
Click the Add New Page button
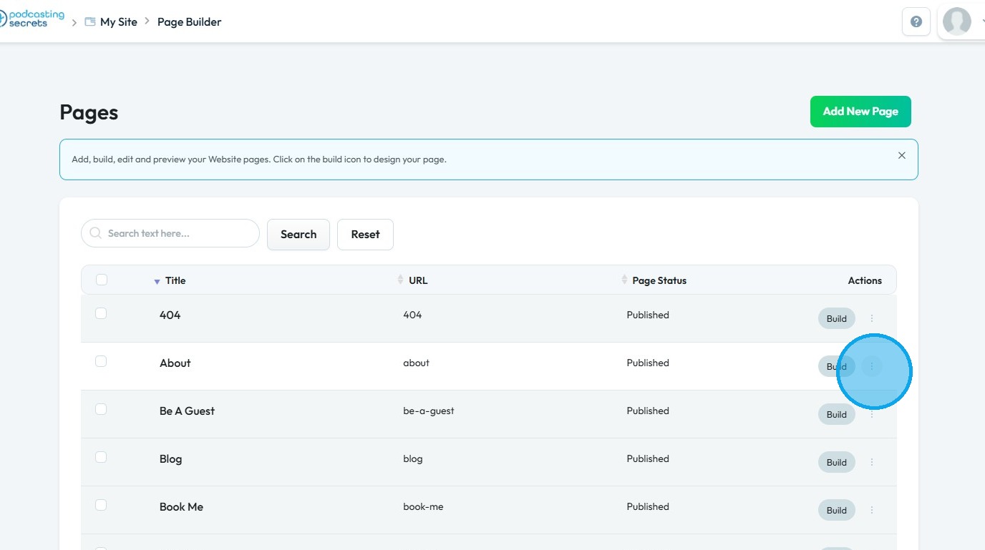860,112
